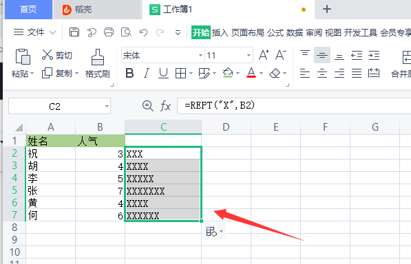Apply red font color icon
This screenshot has height=264, width=411.
pos(251,73)
